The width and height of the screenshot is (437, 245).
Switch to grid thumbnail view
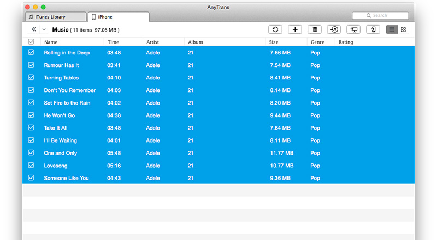(x=403, y=29)
